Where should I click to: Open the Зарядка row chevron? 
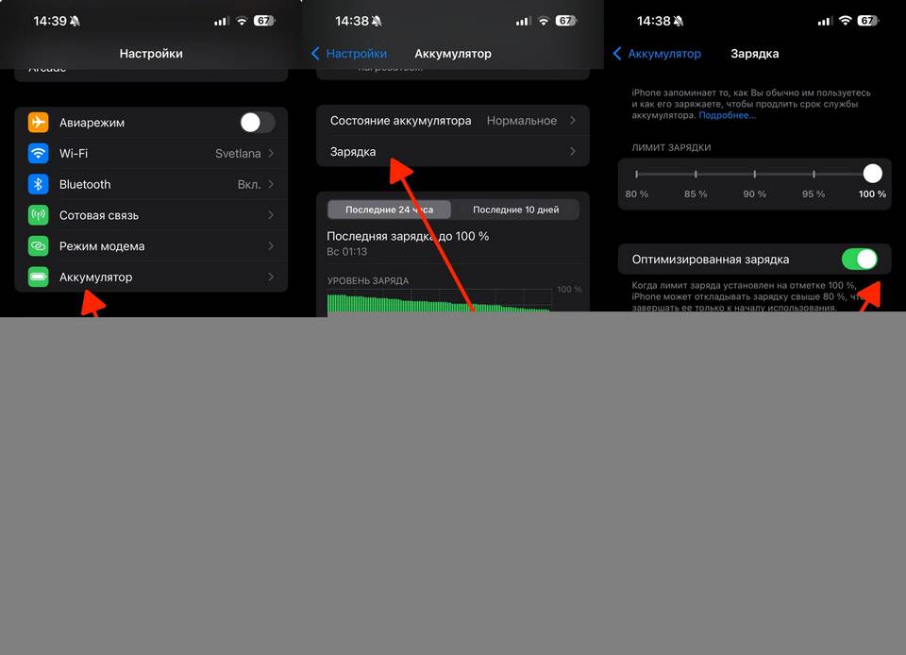573,151
